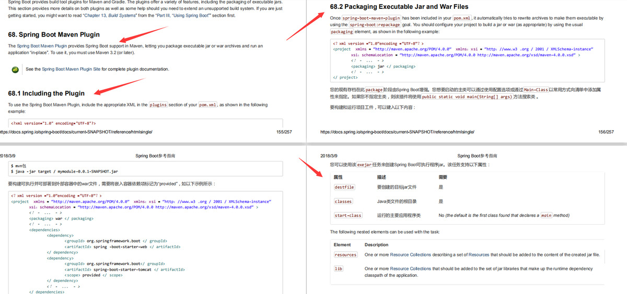Select inline code "spring-boot:repackage"
627x294 pixels.
pos(375,24)
